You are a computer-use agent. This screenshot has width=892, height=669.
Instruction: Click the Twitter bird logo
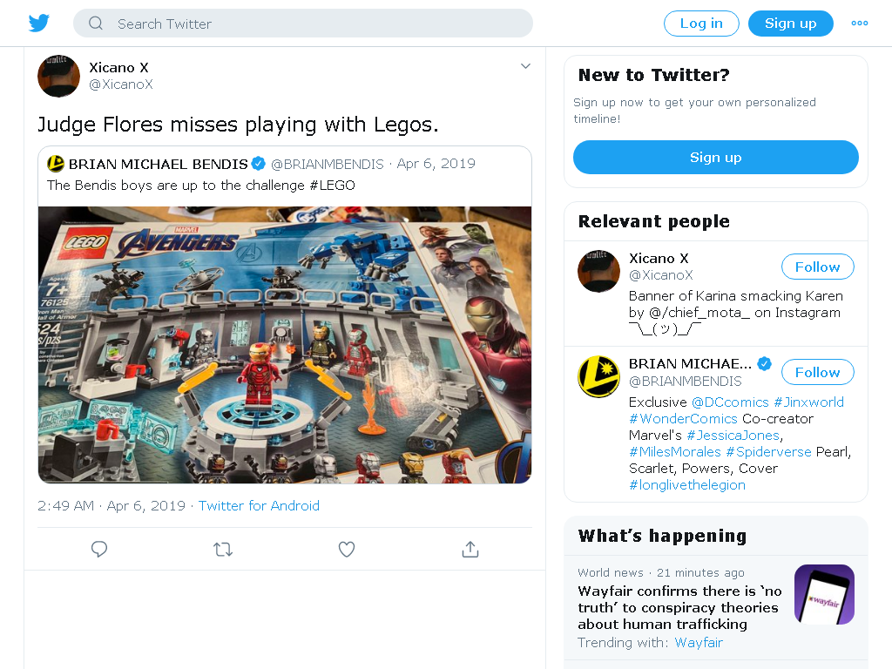click(38, 23)
